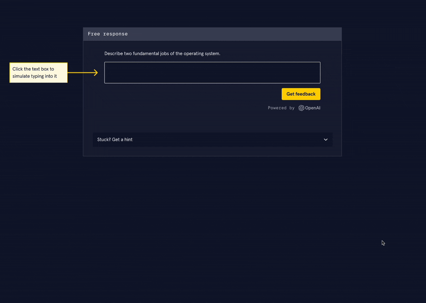Click the 'Describe two fundamental jobs' question text
Viewport: 426px width, 303px height.
pyautogui.click(x=162, y=54)
